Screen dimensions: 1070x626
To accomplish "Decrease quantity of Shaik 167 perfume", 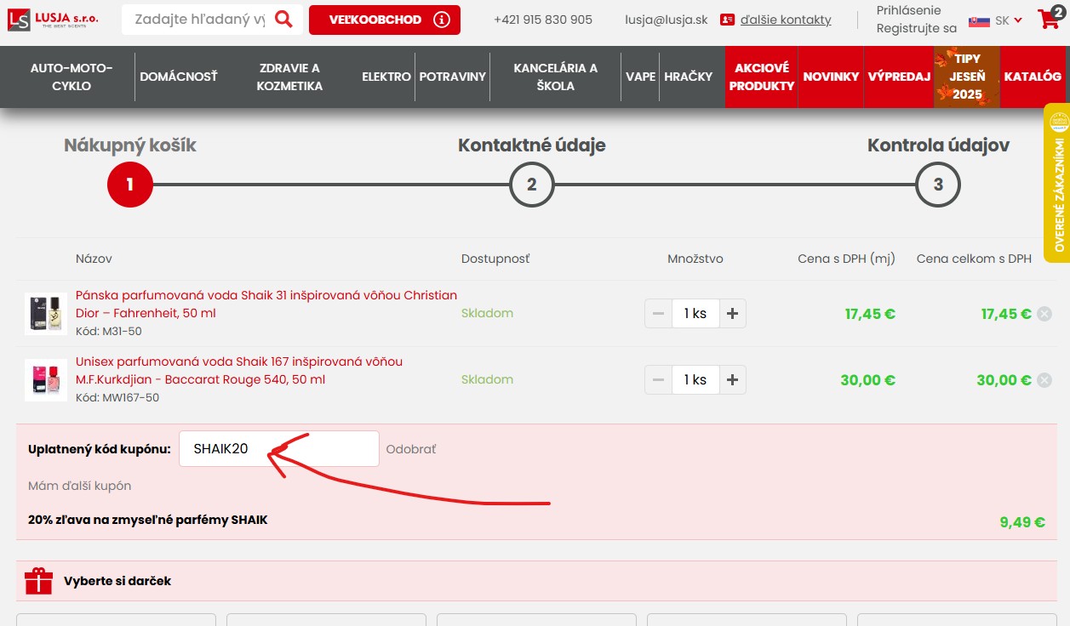I will (x=658, y=380).
